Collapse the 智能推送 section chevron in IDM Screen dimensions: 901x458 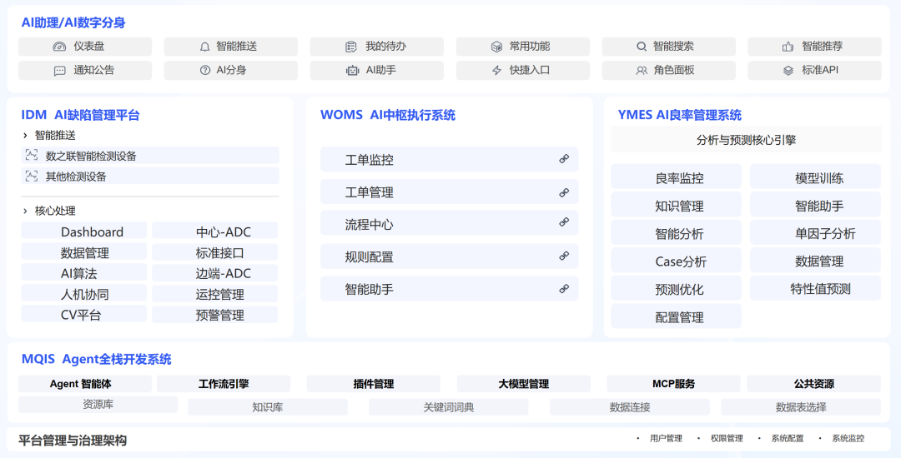(x=25, y=135)
